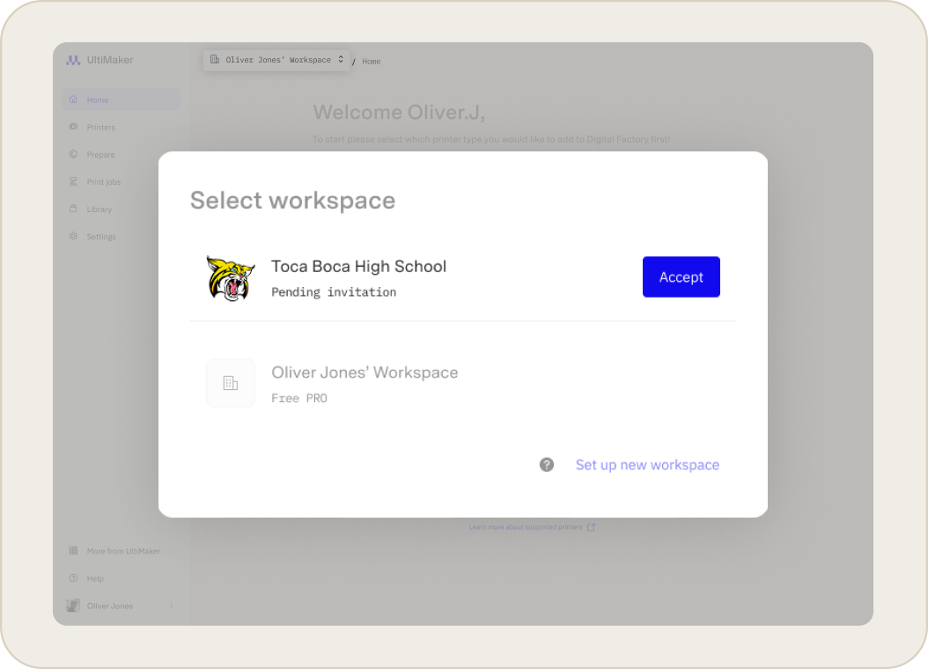Click Set up new workspace link
Image resolution: width=928 pixels, height=669 pixels.
(x=647, y=465)
